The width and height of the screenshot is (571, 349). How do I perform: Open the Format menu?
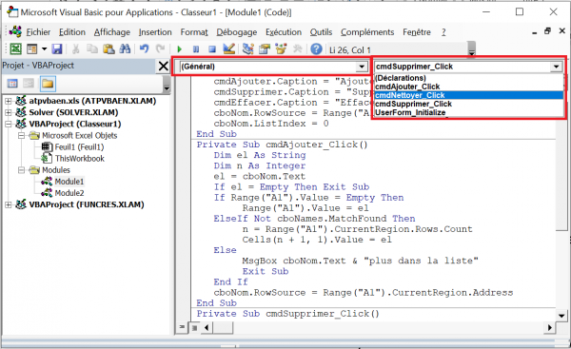194,32
